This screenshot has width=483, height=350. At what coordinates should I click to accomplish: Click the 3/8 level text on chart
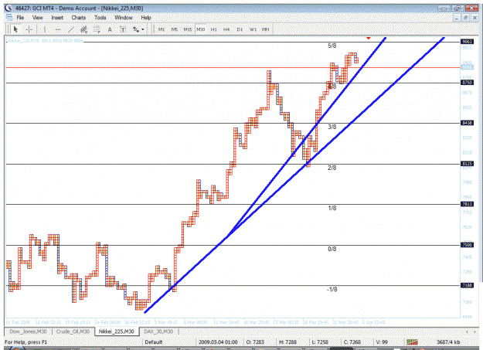click(332, 127)
